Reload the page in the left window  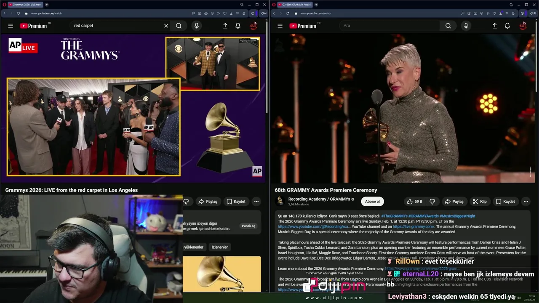tap(18, 13)
